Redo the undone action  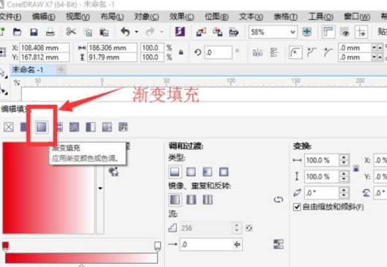tap(151, 31)
